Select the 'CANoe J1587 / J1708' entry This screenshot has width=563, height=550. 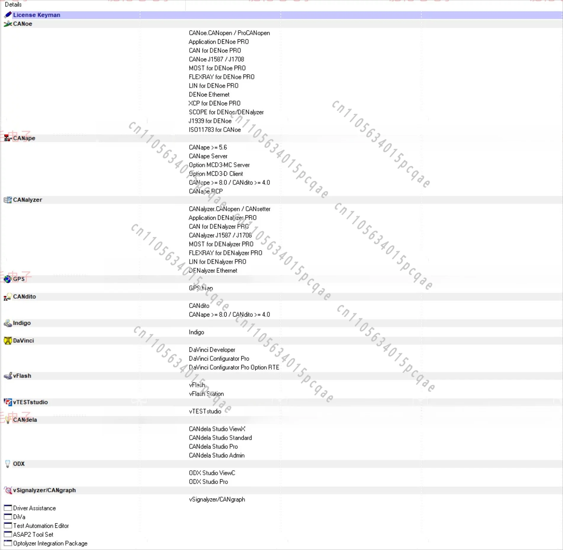[x=216, y=59]
